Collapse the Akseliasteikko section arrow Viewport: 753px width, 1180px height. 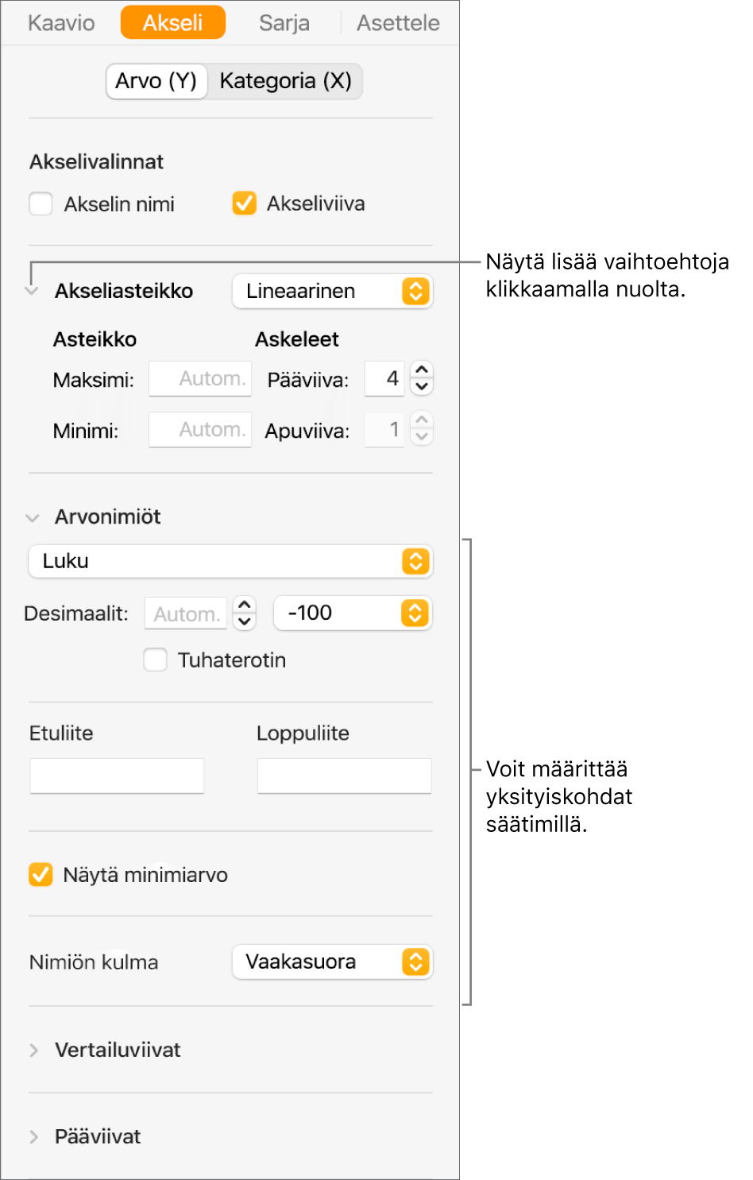33,292
